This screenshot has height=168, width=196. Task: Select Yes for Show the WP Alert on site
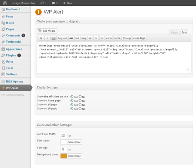click(x=72, y=97)
